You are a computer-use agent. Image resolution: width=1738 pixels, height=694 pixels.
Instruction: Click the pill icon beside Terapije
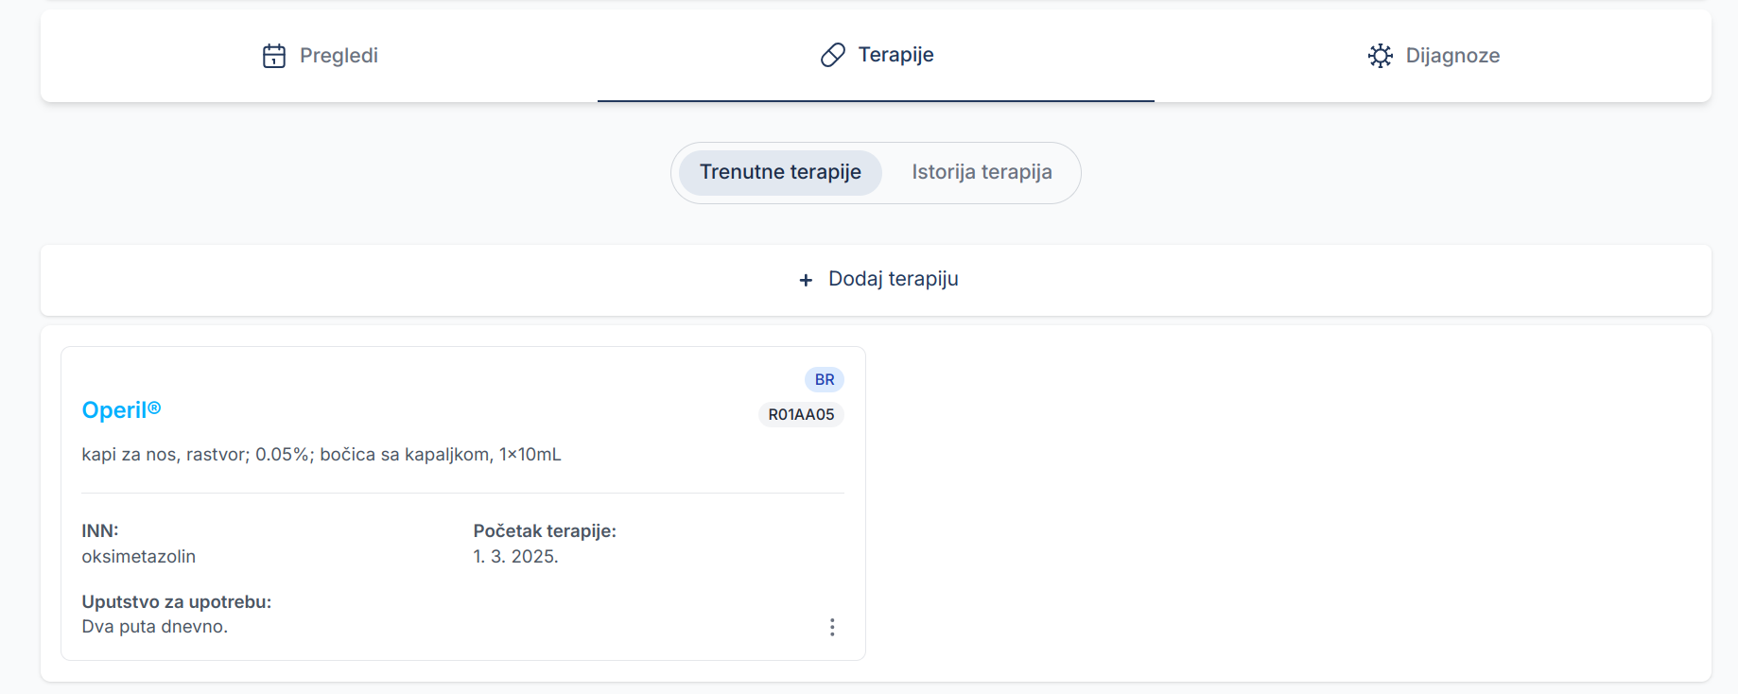[832, 55]
